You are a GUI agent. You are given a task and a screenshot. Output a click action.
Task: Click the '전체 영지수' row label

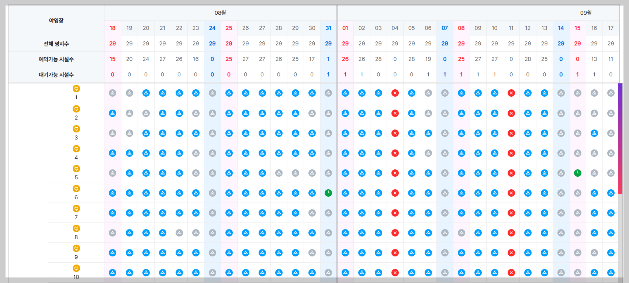[x=56, y=44]
